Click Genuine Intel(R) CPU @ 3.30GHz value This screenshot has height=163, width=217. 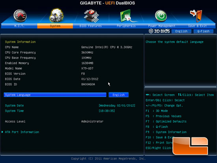[x=107, y=47]
